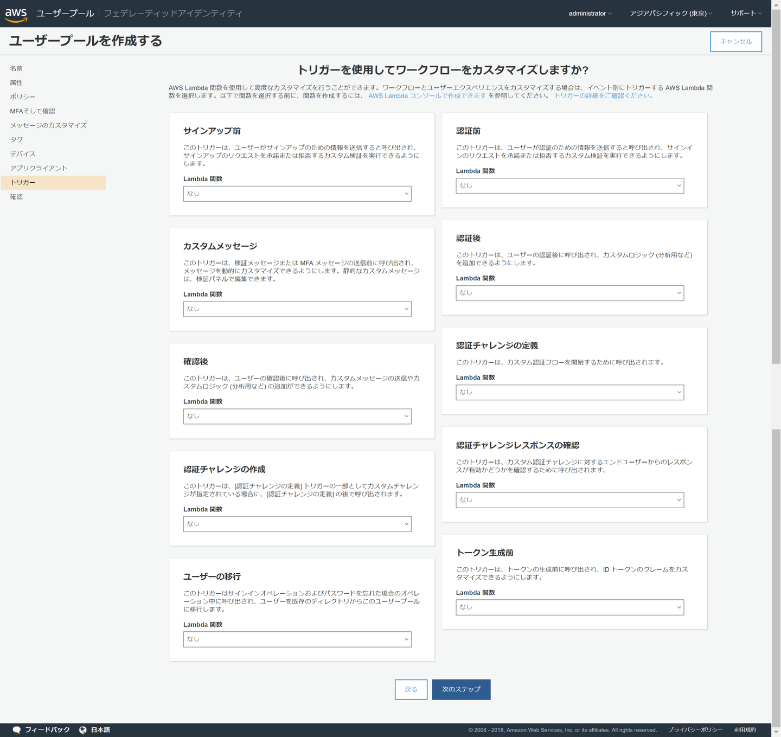
Task: Open the トークン生成前 Lambda function dropdown
Action: click(x=569, y=607)
